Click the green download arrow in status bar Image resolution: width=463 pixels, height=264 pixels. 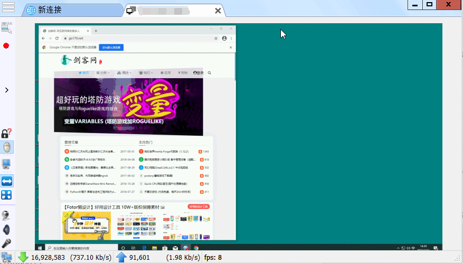23,257
